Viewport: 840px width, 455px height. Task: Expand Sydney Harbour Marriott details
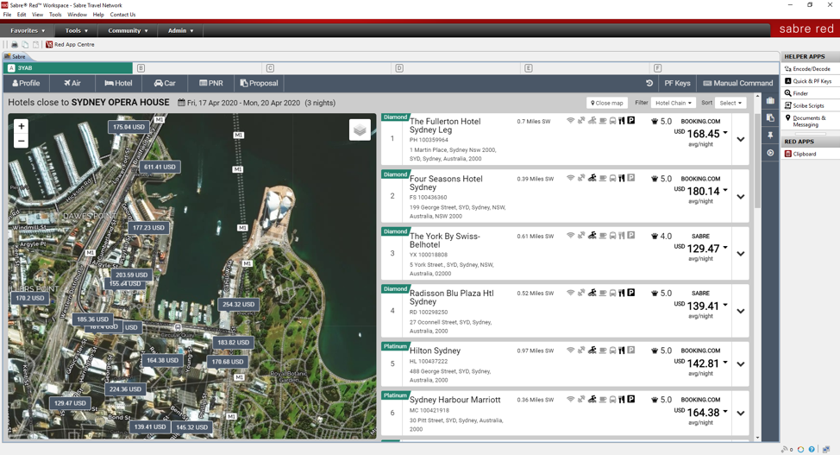740,414
